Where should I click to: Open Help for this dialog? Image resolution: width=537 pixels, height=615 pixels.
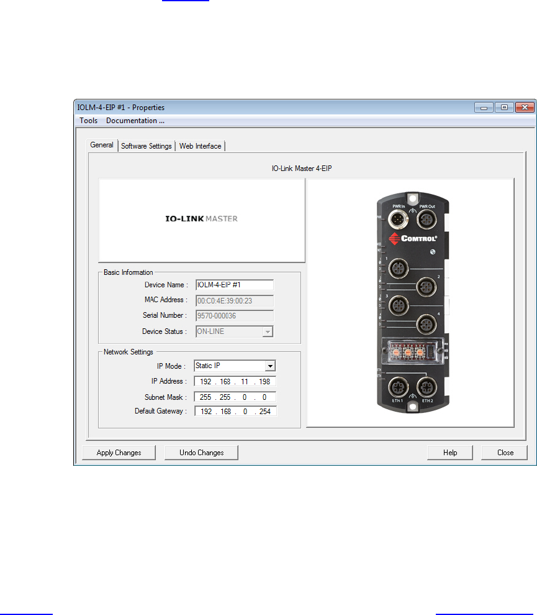450,453
